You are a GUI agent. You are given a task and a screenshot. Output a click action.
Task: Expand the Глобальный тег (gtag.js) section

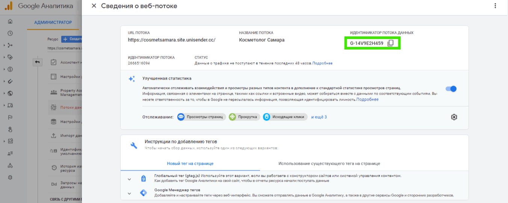(x=129, y=179)
